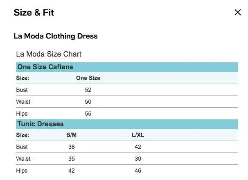Viewport: 248px width, 180px height.
Task: Click the La Moda Size Chart caption
Action: pyautogui.click(x=49, y=54)
